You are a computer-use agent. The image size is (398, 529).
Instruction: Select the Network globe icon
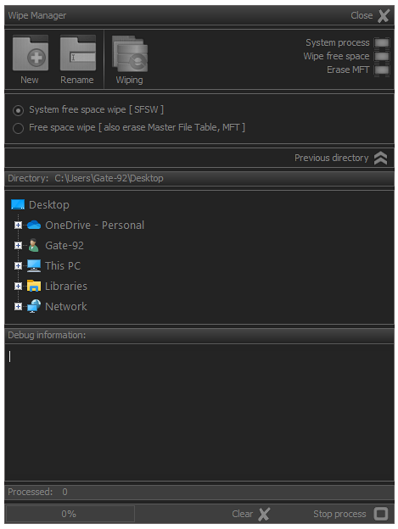34,306
